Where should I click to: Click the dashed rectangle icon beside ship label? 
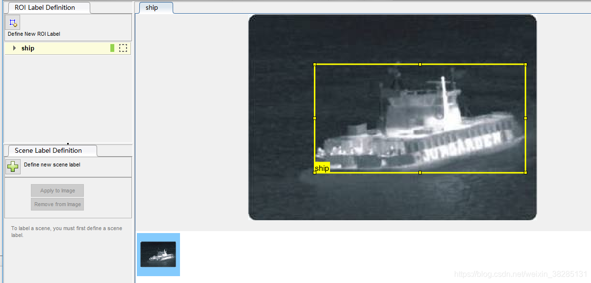click(123, 48)
